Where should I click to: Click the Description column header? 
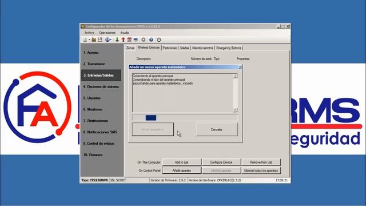click(x=144, y=59)
